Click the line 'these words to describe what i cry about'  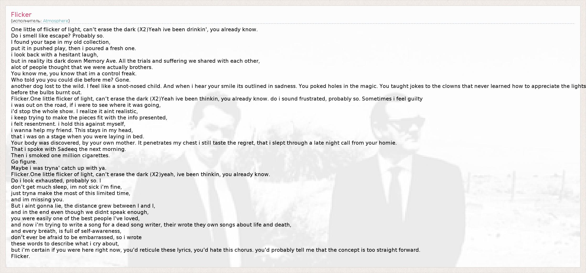click(65, 244)
